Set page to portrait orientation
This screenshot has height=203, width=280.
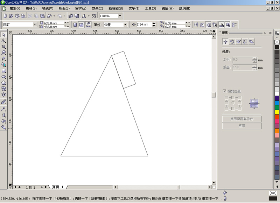pos(75,24)
